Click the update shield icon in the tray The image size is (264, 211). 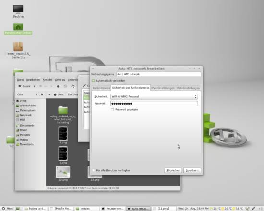[247, 209]
